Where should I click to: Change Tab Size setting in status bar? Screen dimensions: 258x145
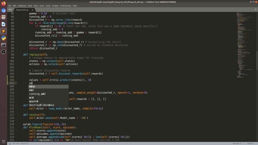click(237, 143)
